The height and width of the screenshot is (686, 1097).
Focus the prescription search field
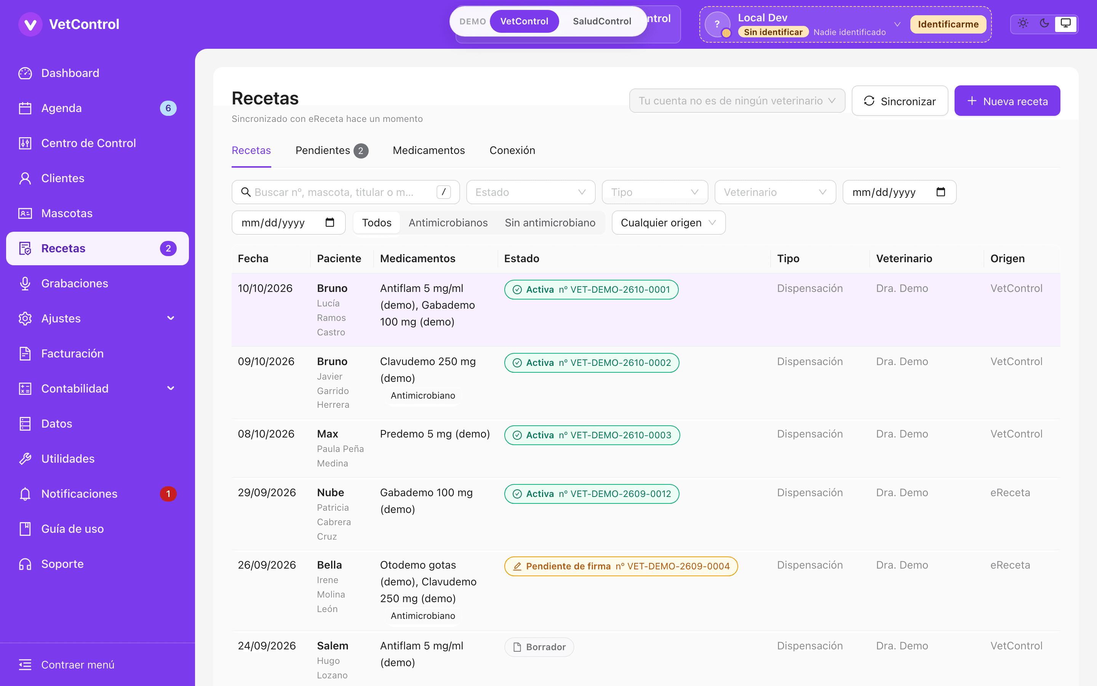pos(345,192)
